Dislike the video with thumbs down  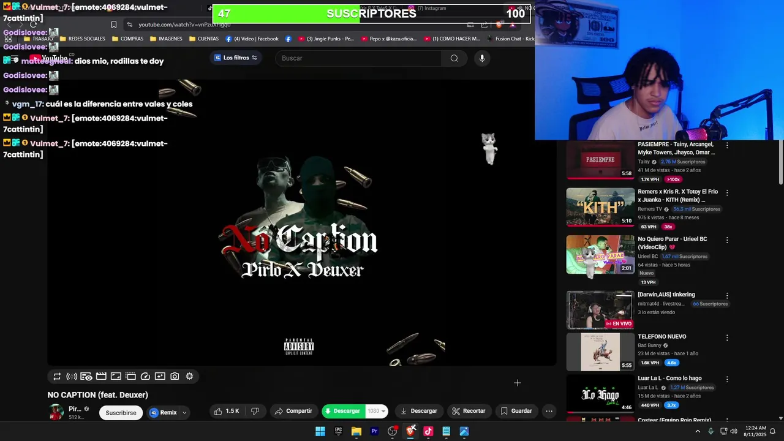click(255, 411)
